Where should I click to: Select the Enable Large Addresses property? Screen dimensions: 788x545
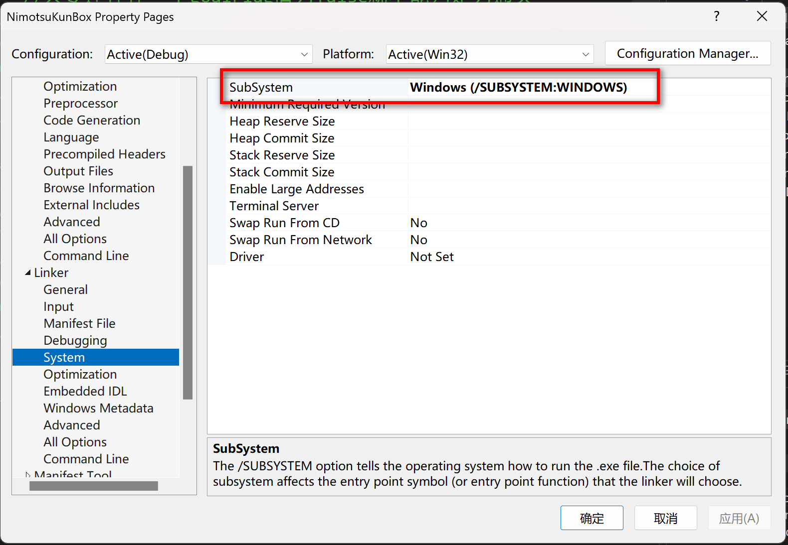pos(297,189)
